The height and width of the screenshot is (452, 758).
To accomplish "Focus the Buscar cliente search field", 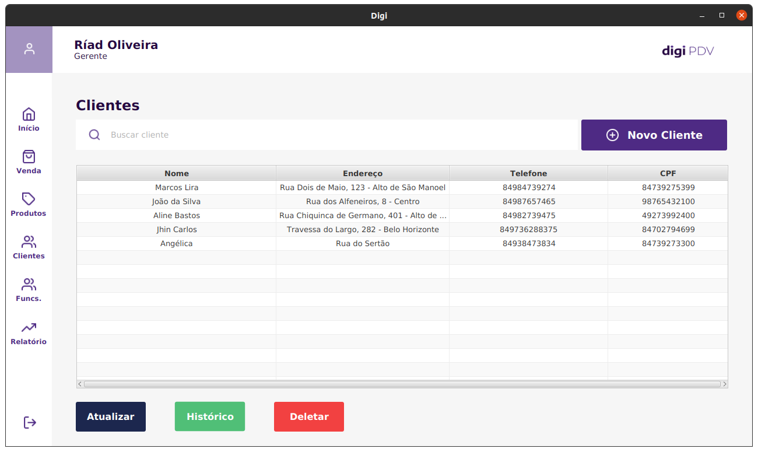I will click(327, 135).
